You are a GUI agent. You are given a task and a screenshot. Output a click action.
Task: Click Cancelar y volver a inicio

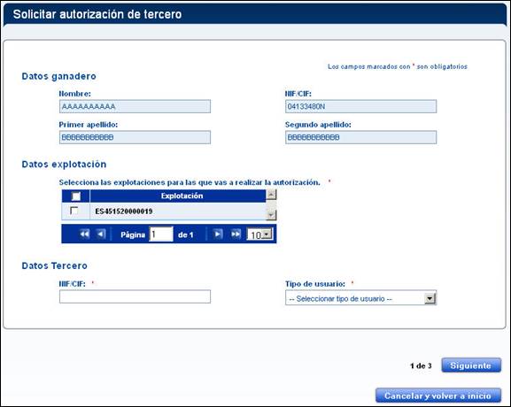pos(438,395)
